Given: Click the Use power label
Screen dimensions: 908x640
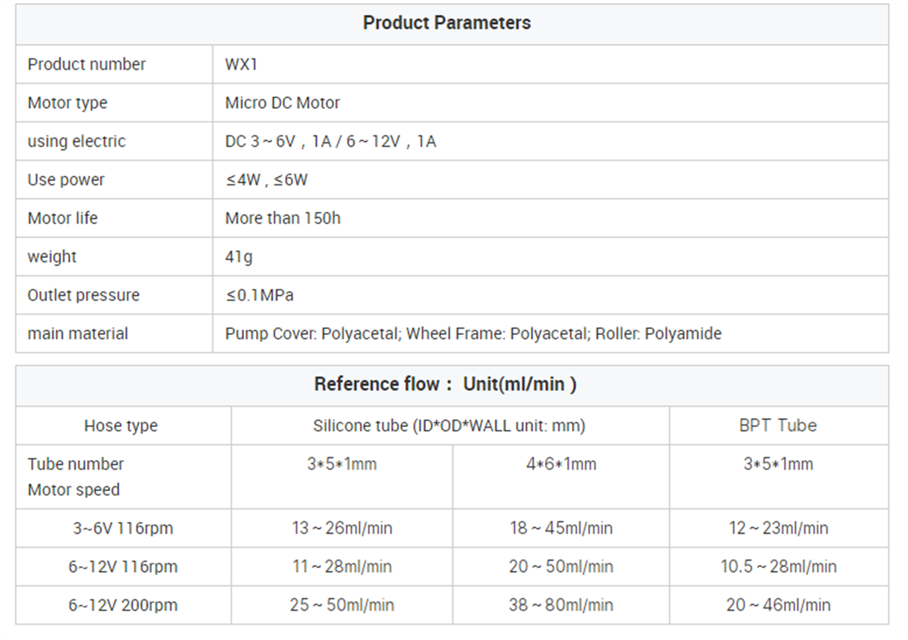Looking at the screenshot, I should (x=66, y=180).
